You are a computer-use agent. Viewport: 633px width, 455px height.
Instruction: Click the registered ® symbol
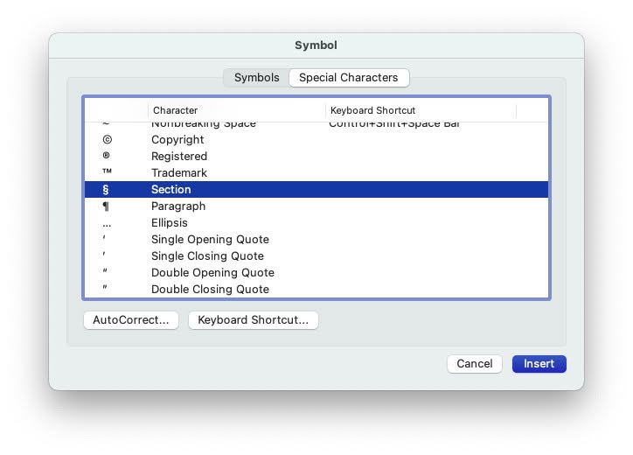[x=106, y=156]
